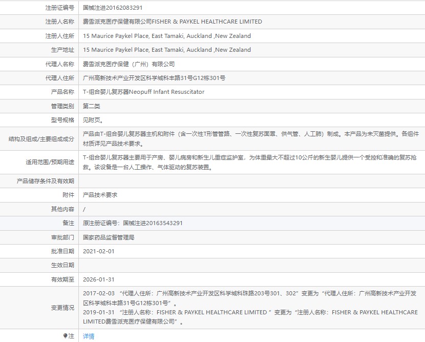Viewport: 425px width, 342px height.
Task: Click the bulb icon beside 注 label
Action: pos(65,336)
